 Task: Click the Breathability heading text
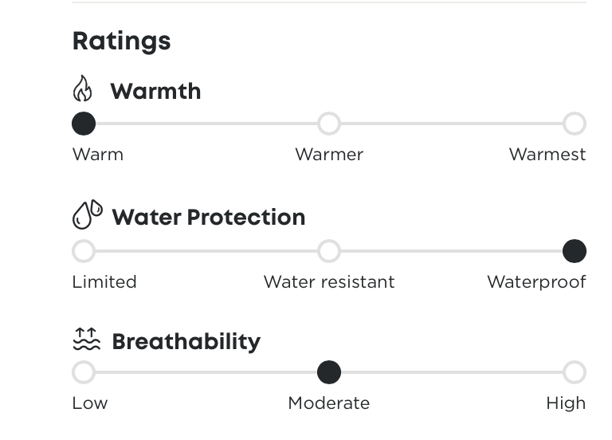coord(186,342)
